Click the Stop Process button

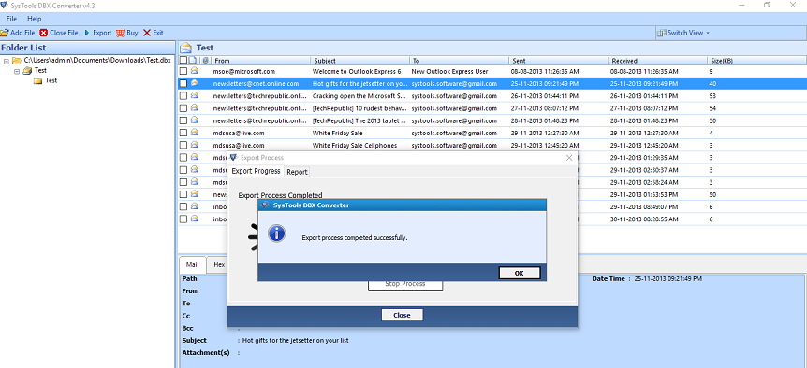[x=405, y=284]
